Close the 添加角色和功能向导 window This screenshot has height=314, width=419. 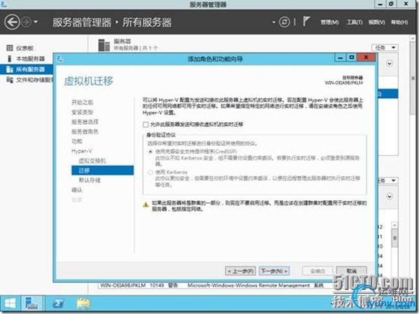point(366,57)
